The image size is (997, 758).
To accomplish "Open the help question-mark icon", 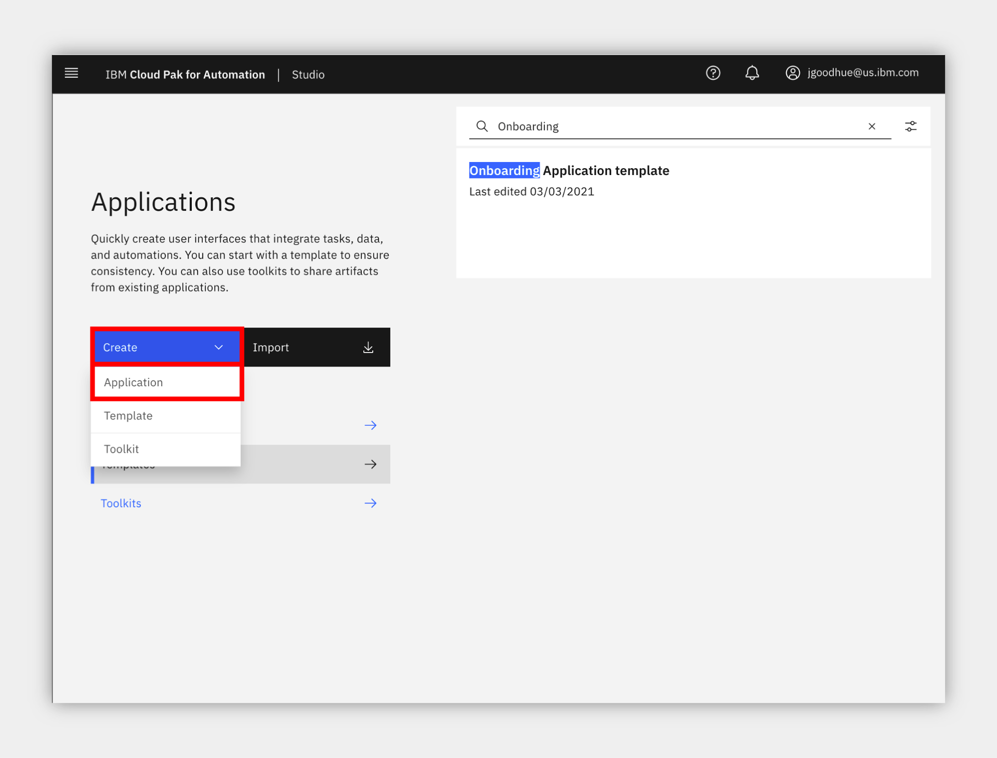I will pos(713,73).
